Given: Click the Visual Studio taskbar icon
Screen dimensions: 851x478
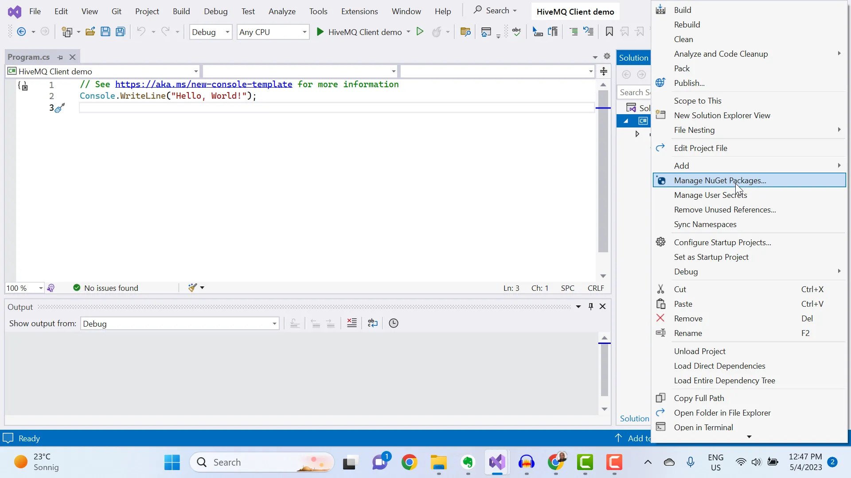Looking at the screenshot, I should click(497, 462).
